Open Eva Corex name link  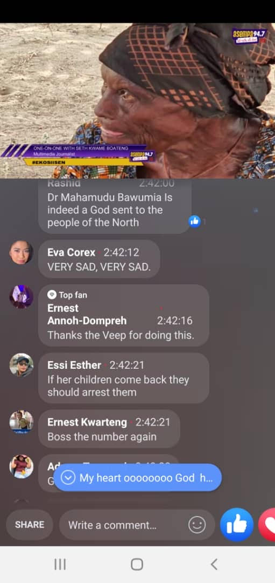coord(71,253)
